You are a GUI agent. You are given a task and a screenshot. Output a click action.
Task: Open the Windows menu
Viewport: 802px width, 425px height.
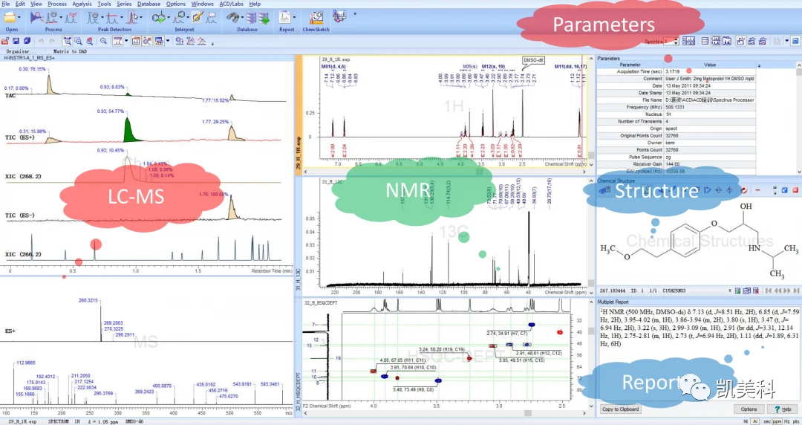203,4
